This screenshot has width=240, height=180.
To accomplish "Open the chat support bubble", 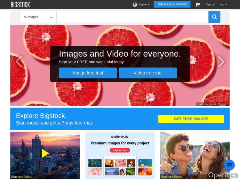I will point(229,165).
